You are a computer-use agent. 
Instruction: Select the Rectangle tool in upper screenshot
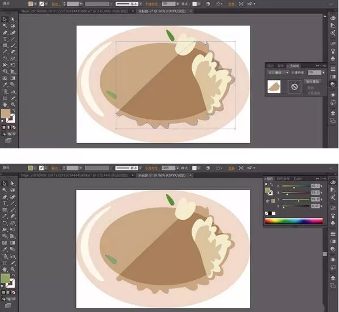5,45
